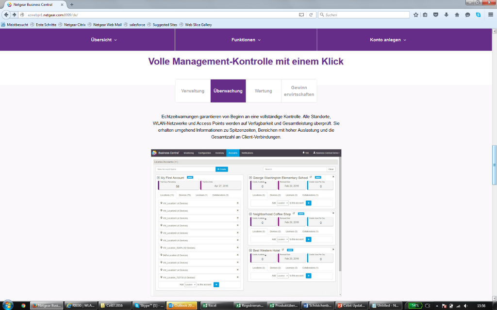This screenshot has height=310, width=497.
Task: Click the scrollbar up arrow
Action: pyautogui.click(x=494, y=31)
